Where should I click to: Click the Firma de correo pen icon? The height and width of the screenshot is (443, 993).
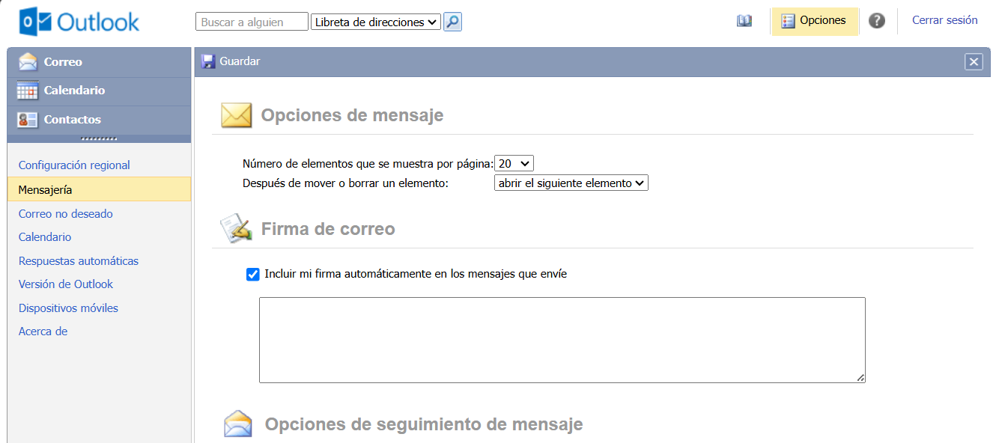[x=236, y=228]
